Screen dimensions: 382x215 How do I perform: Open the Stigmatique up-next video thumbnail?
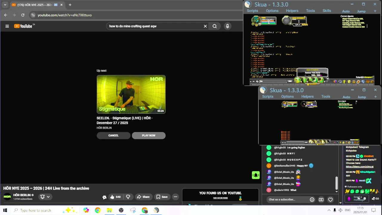point(131,94)
